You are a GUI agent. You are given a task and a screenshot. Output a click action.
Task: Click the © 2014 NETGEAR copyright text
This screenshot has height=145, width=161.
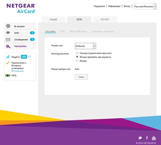146,143
